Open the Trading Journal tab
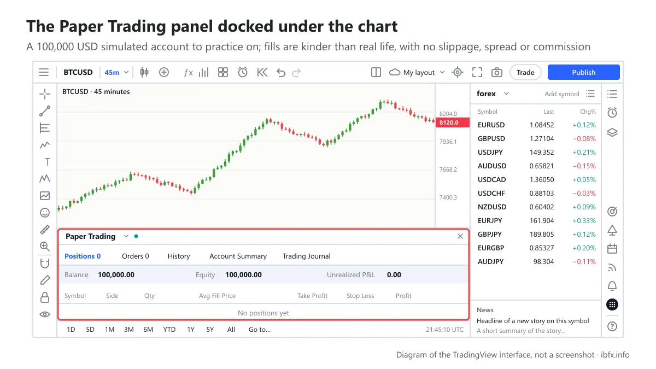 tap(307, 256)
